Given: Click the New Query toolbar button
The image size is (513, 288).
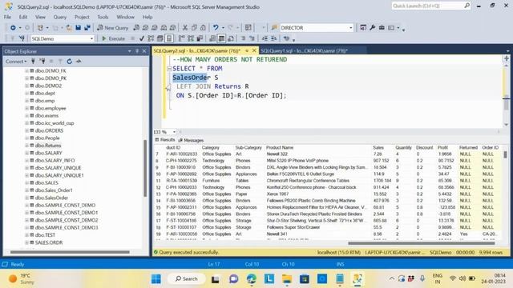Looking at the screenshot, I should coord(112,28).
